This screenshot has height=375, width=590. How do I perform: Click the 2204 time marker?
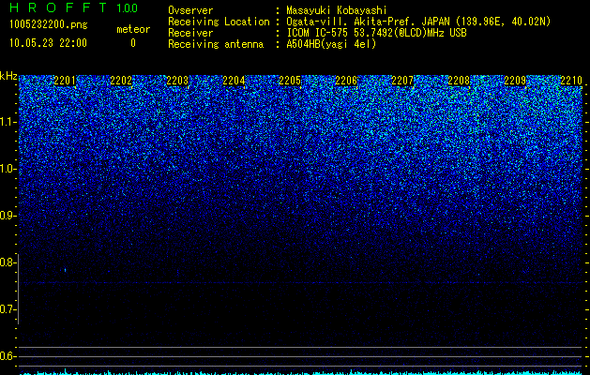(234, 81)
